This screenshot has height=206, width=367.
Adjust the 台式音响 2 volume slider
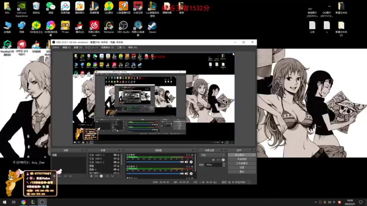pyautogui.click(x=155, y=173)
